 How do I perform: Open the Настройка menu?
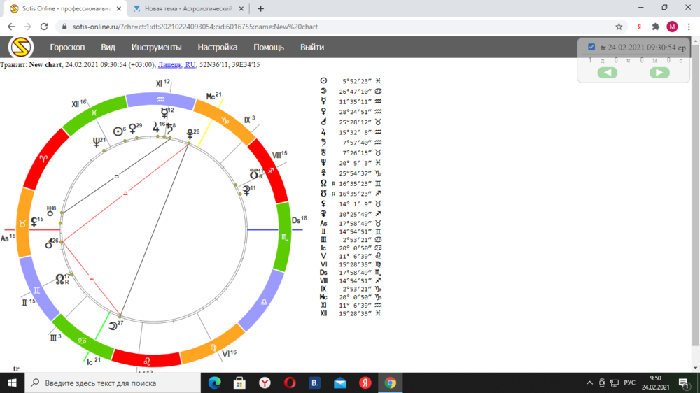[218, 48]
